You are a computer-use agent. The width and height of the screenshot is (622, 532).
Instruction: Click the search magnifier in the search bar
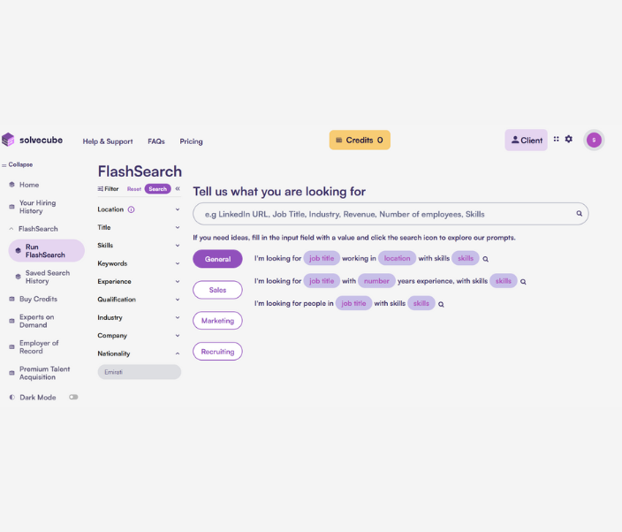point(580,214)
